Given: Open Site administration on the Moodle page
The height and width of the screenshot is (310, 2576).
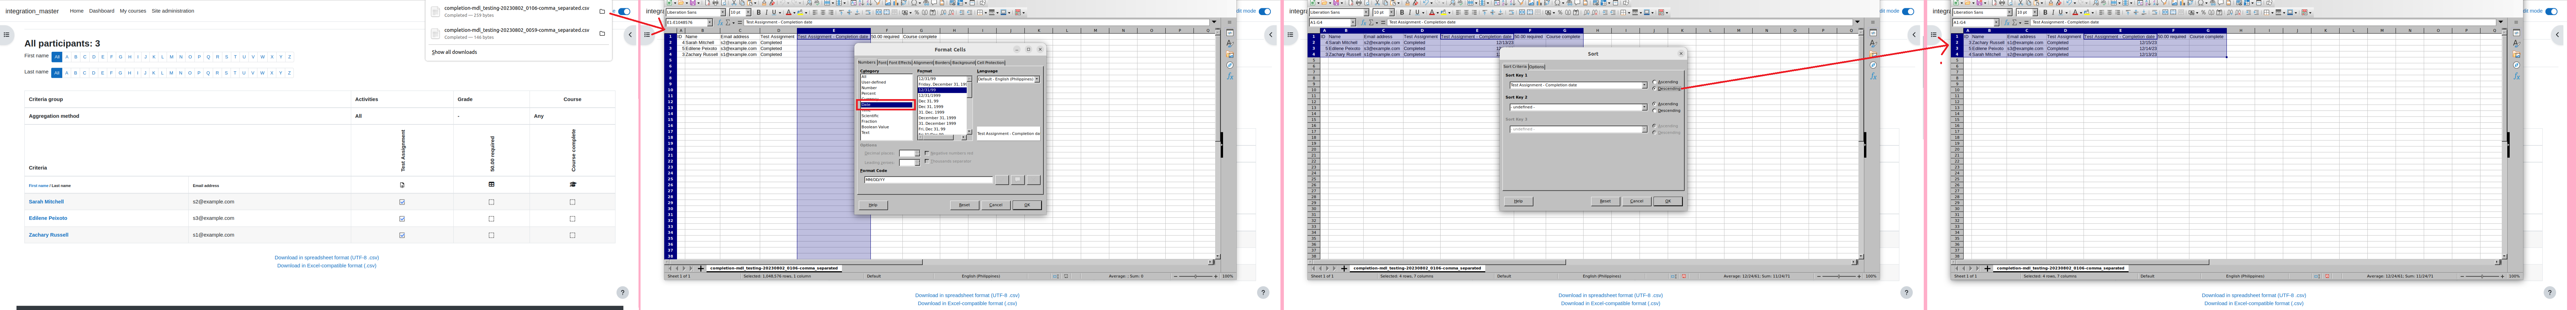Looking at the screenshot, I should point(173,11).
